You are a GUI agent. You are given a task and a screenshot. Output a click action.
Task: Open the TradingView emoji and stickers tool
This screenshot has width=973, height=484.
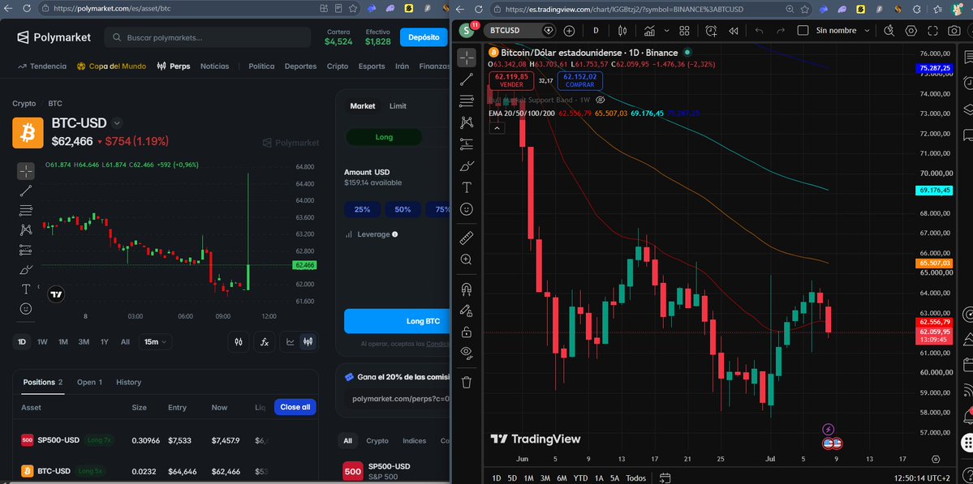pyautogui.click(x=467, y=209)
